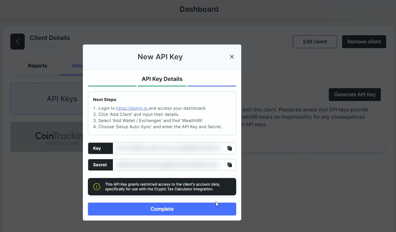Click the info icon in the warning banner
The image size is (396, 232).
pos(97,187)
